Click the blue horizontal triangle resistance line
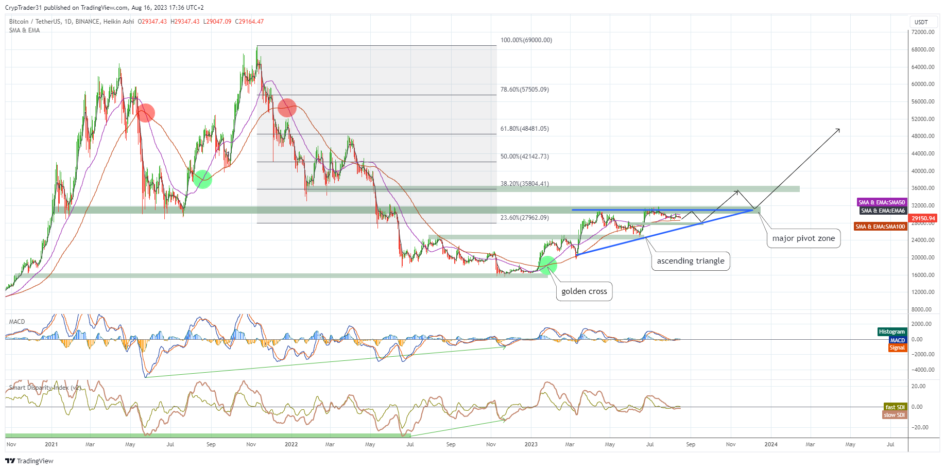Viewport: 945px width, 470px height. coord(663,210)
